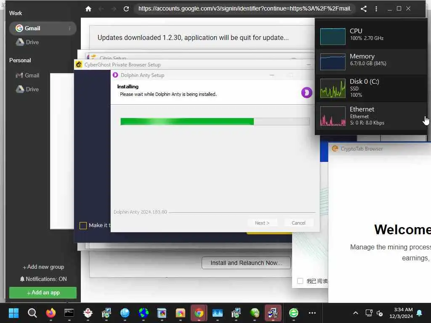Open Drive under the Work group

[x=27, y=42]
